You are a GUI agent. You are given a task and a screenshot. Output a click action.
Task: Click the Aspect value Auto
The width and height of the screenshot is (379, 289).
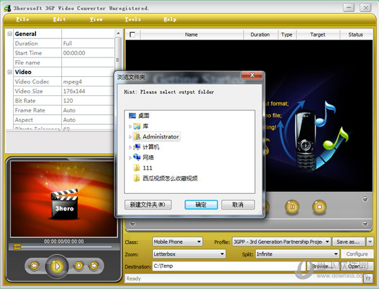(88, 120)
